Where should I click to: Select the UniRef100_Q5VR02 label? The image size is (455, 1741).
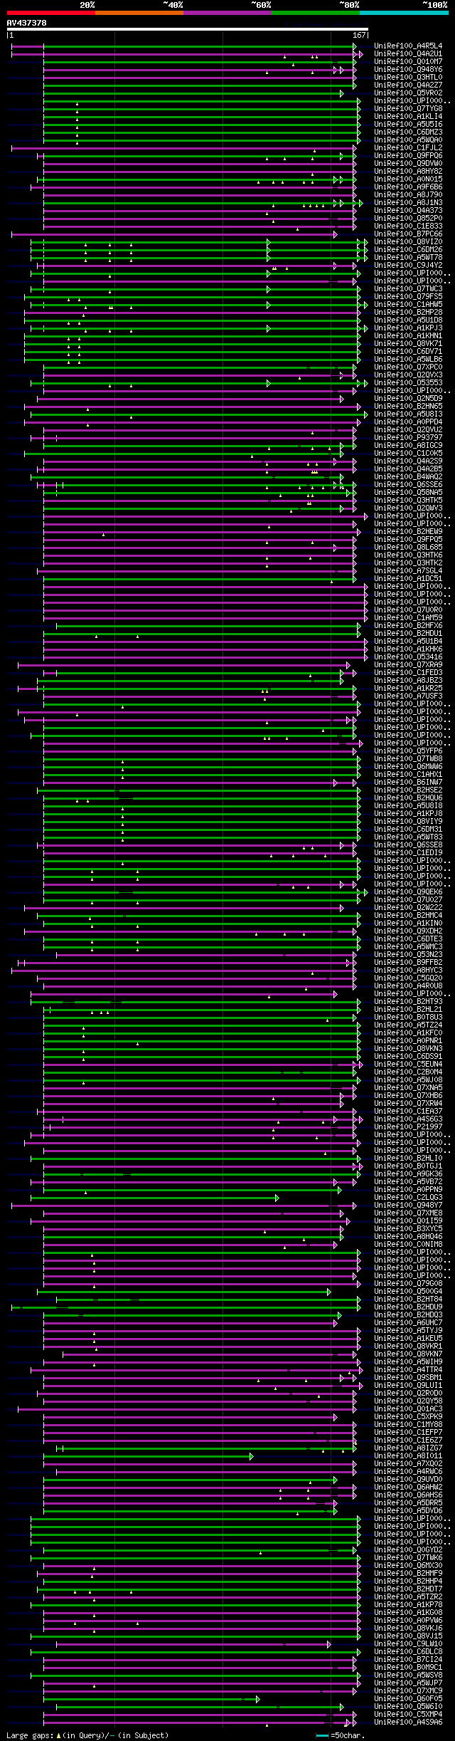pyautogui.click(x=408, y=93)
